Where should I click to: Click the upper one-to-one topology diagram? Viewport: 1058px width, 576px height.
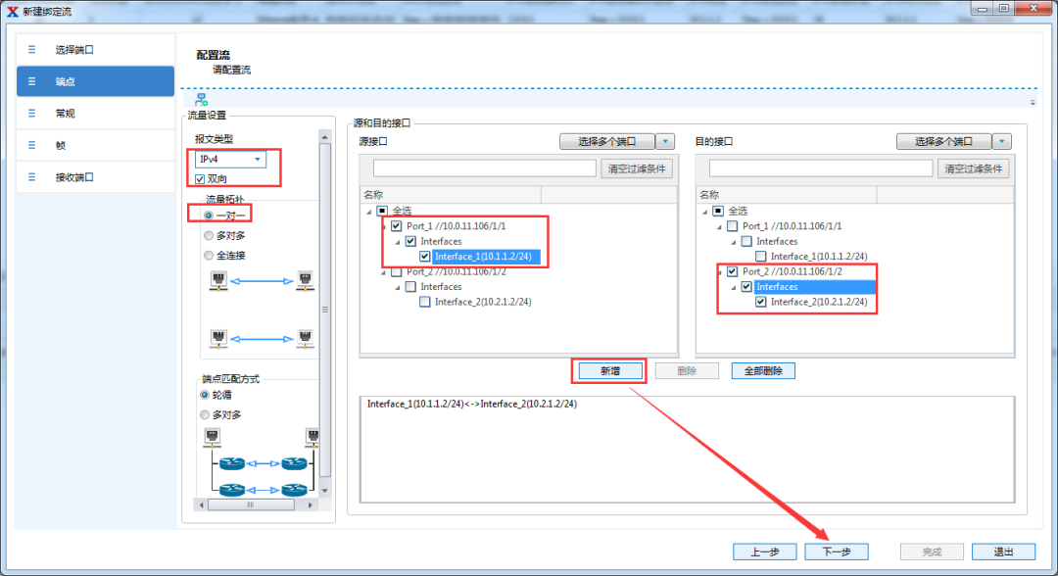point(262,280)
